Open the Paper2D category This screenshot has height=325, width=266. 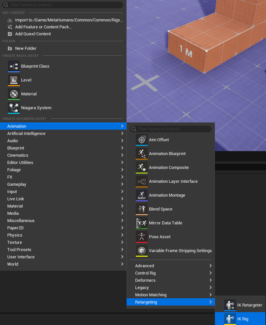point(63,228)
